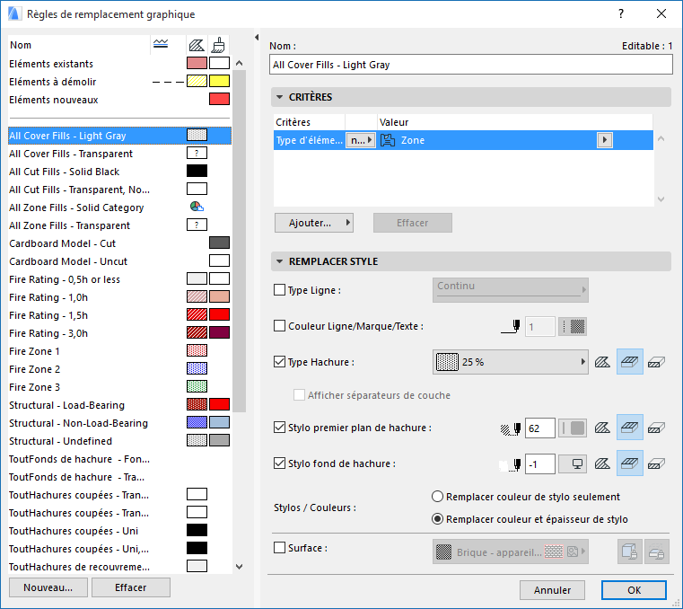Open the Continu line type dropdown

click(x=511, y=290)
